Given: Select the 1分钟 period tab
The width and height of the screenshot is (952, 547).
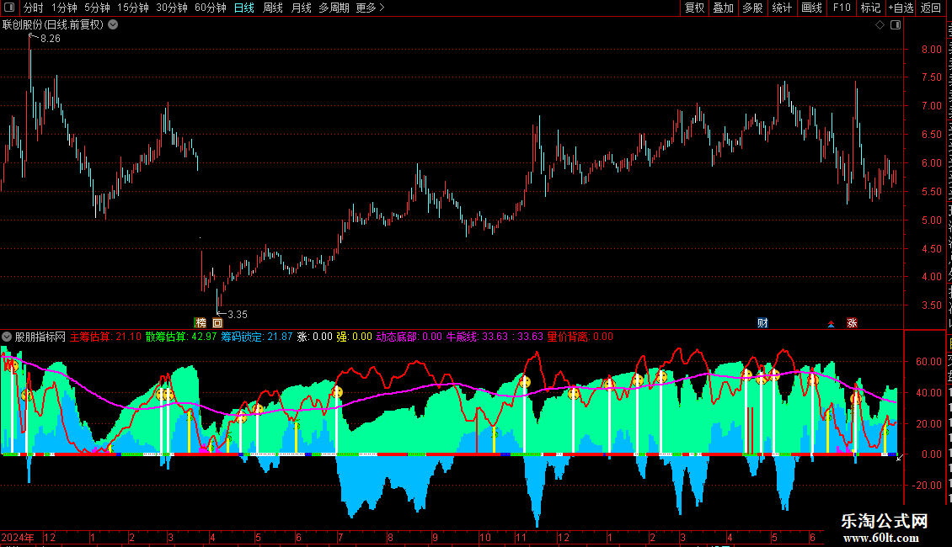Looking at the screenshot, I should pos(64,8).
